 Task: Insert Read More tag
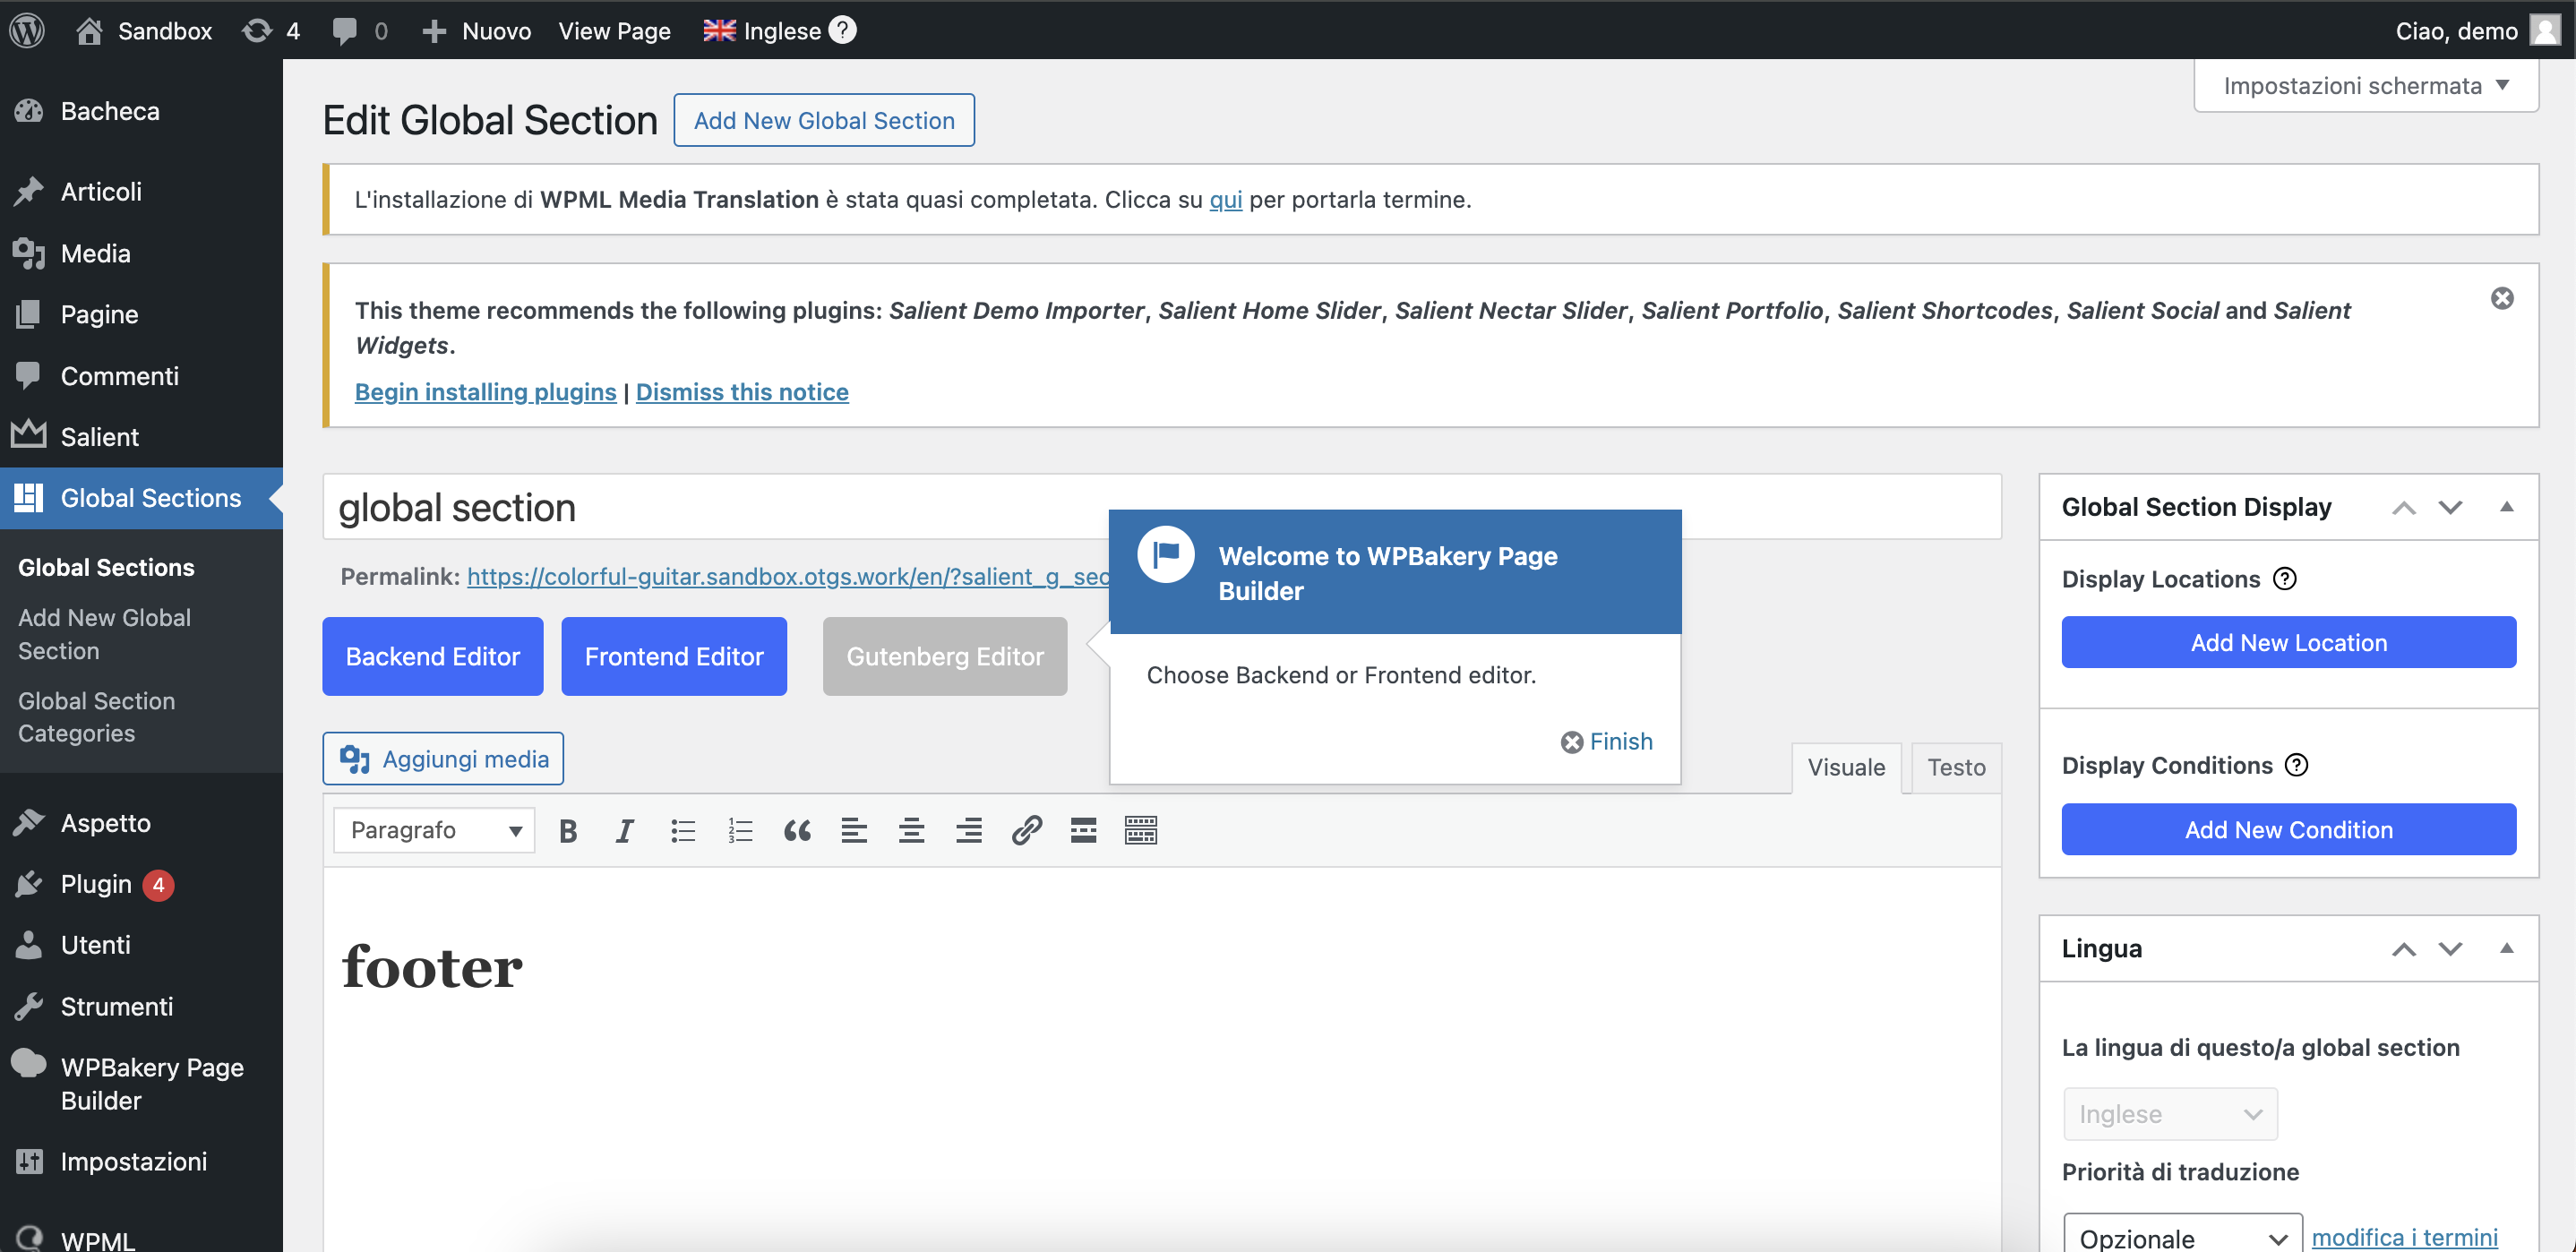[1083, 830]
